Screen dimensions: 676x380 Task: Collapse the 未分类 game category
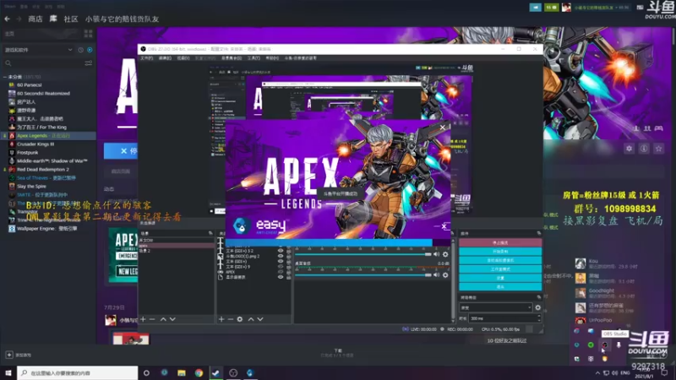[x=5, y=77]
